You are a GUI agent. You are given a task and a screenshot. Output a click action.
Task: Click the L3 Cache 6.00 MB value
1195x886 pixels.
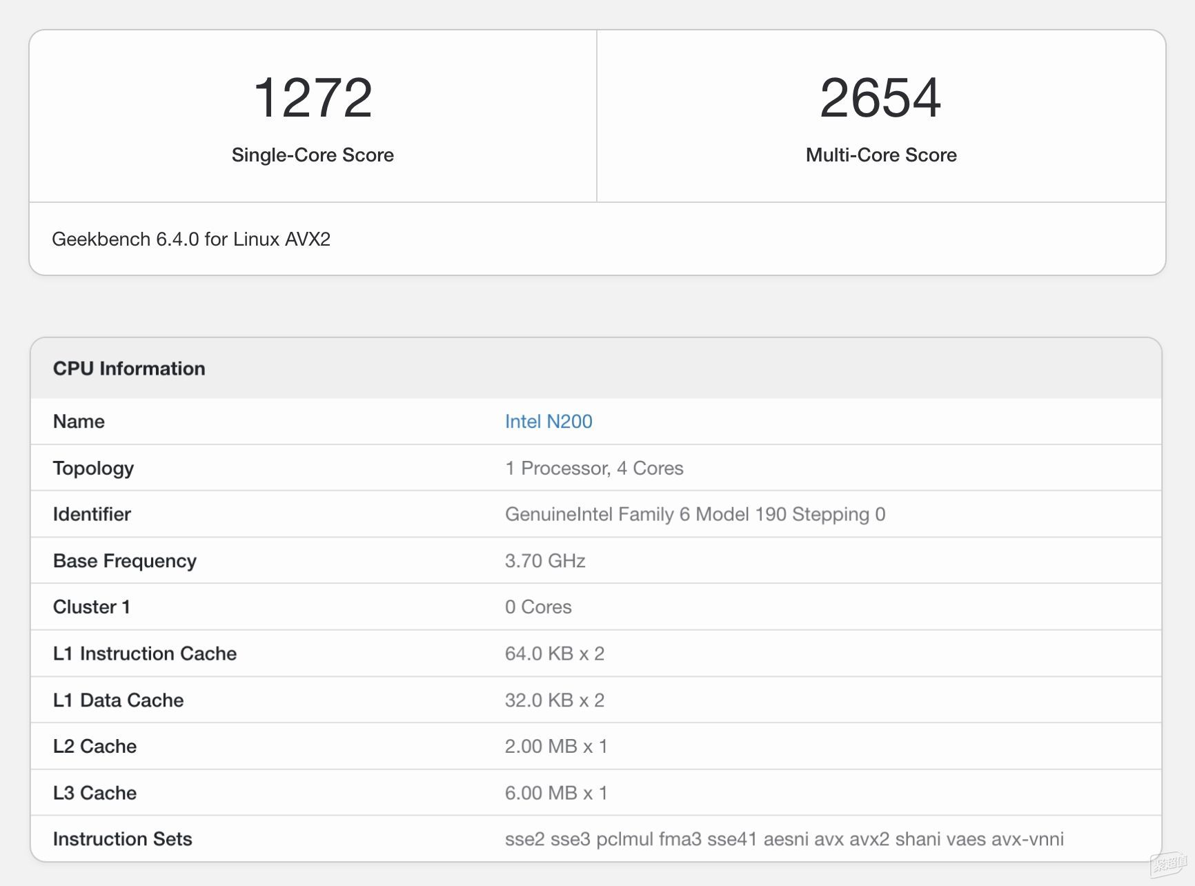[x=556, y=794]
